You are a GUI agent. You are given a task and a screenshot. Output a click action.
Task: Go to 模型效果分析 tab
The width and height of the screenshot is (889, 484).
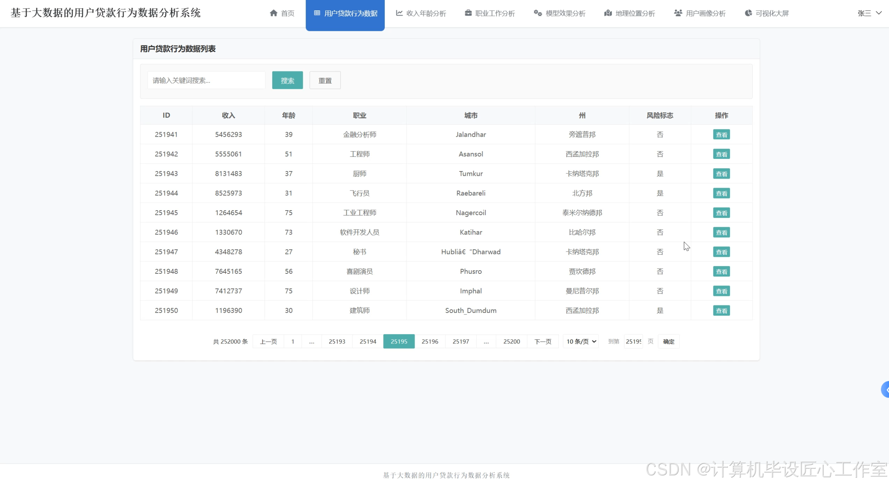pyautogui.click(x=559, y=14)
